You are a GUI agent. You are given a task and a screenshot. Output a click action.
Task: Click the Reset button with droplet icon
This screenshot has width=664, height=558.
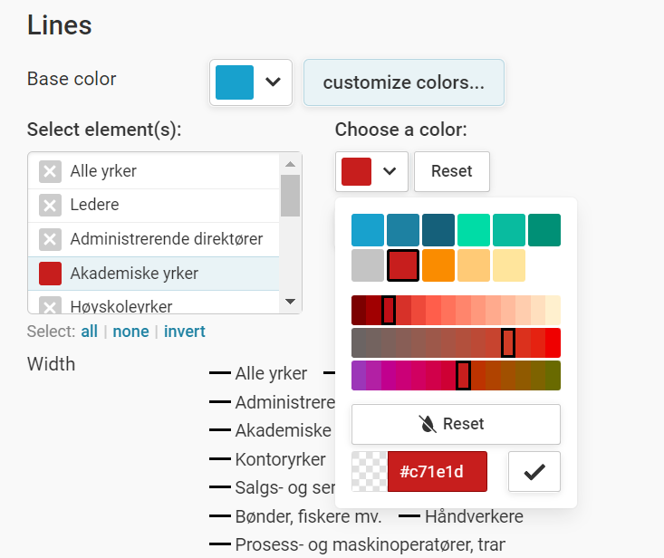click(x=456, y=424)
